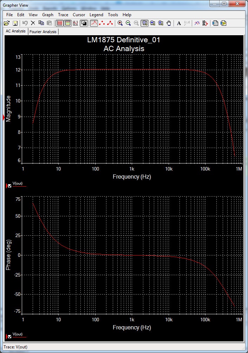Open the Tools menu
The image size is (248, 353).
tap(113, 15)
